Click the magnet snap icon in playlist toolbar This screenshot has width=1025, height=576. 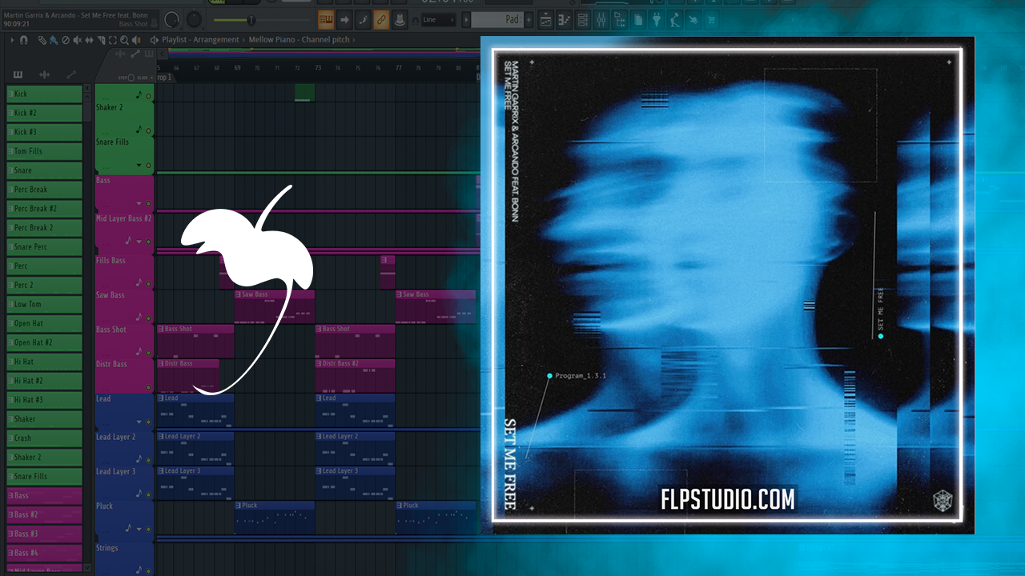pyautogui.click(x=24, y=39)
